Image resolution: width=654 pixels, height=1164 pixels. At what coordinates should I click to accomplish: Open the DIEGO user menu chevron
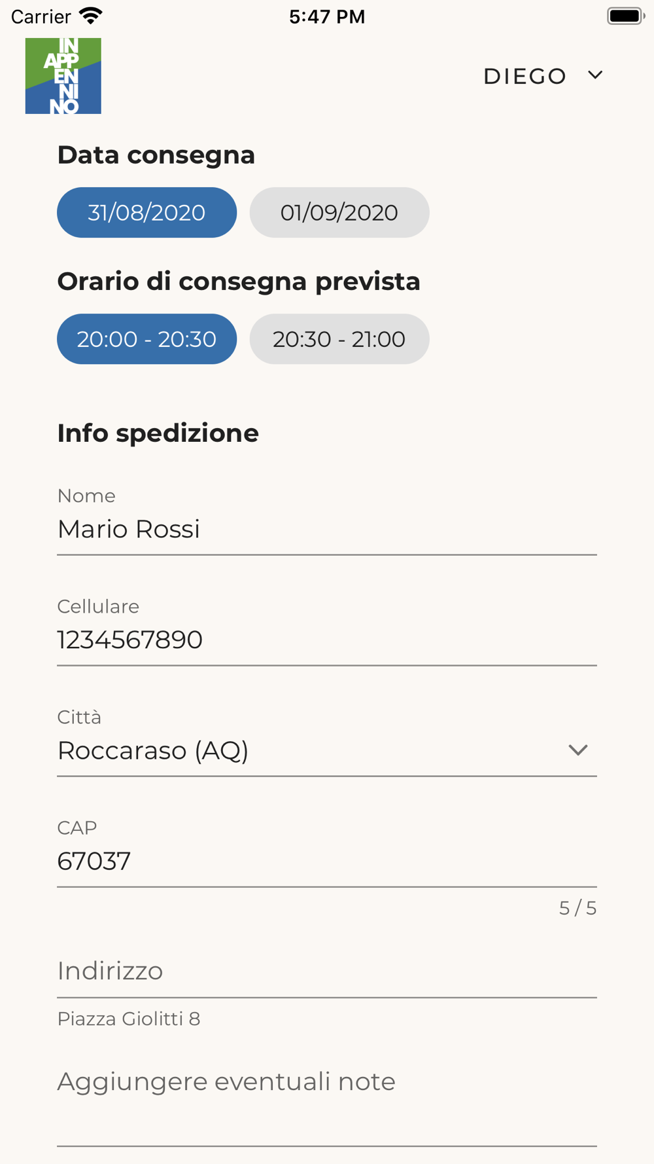[595, 75]
